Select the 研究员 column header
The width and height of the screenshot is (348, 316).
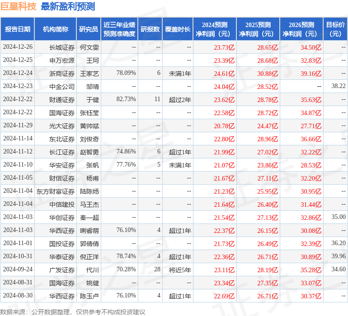click(x=89, y=29)
